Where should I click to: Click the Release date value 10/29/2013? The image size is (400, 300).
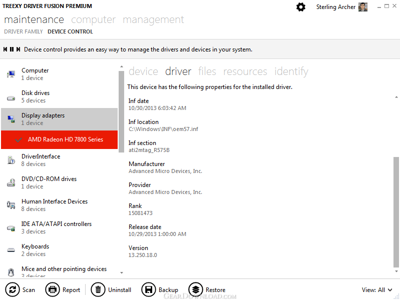(157, 234)
